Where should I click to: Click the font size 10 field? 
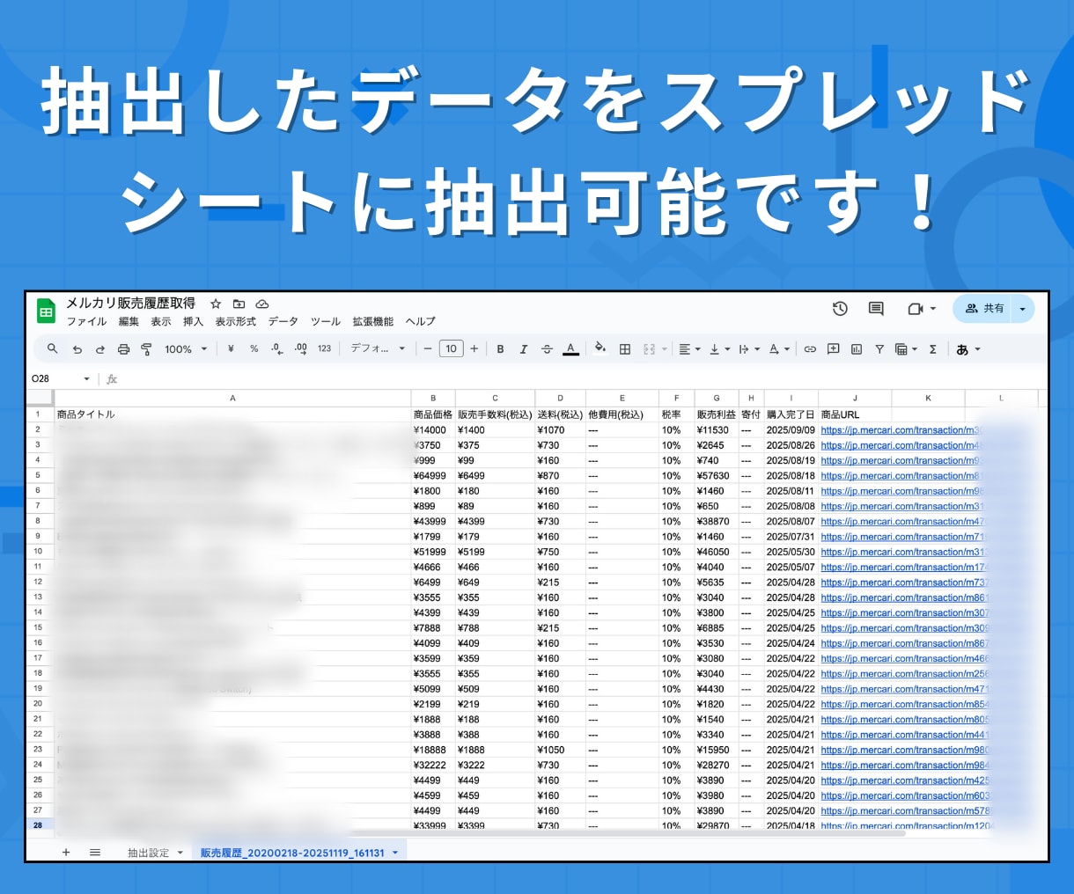pyautogui.click(x=451, y=349)
